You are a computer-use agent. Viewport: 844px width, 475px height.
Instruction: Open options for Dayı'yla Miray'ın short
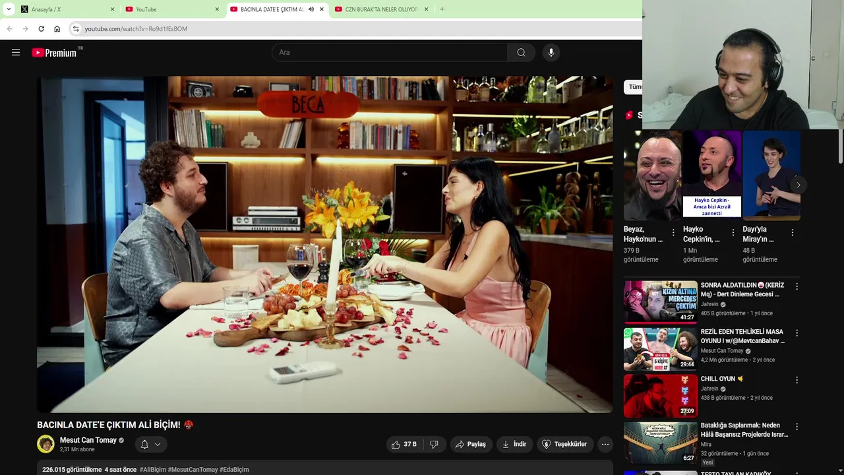793,233
